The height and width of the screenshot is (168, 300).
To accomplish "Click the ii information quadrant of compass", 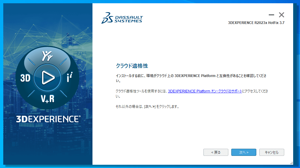I will 70,77.
